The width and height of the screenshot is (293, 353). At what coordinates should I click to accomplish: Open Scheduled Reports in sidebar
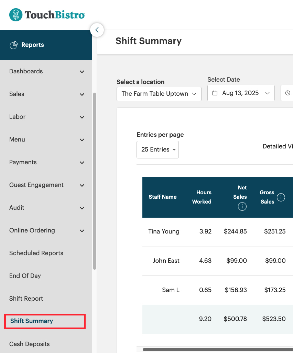click(x=36, y=253)
